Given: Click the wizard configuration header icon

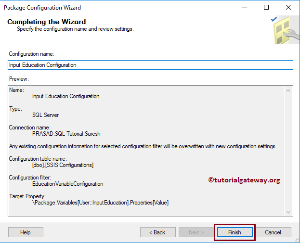Looking at the screenshot, I should pos(285,30).
